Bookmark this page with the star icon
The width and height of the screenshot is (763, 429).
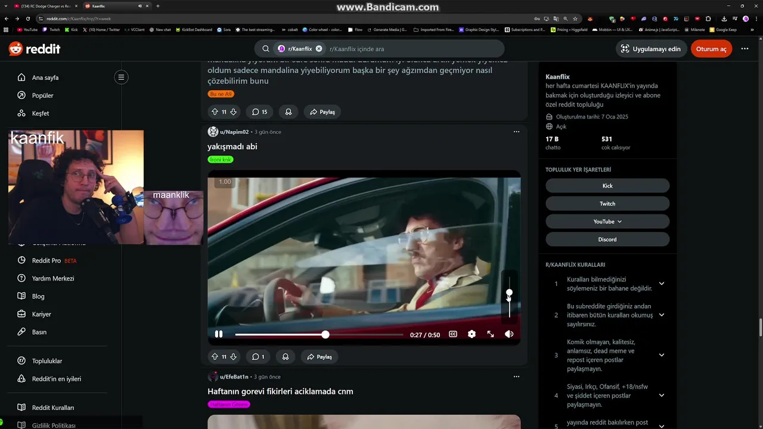click(575, 18)
